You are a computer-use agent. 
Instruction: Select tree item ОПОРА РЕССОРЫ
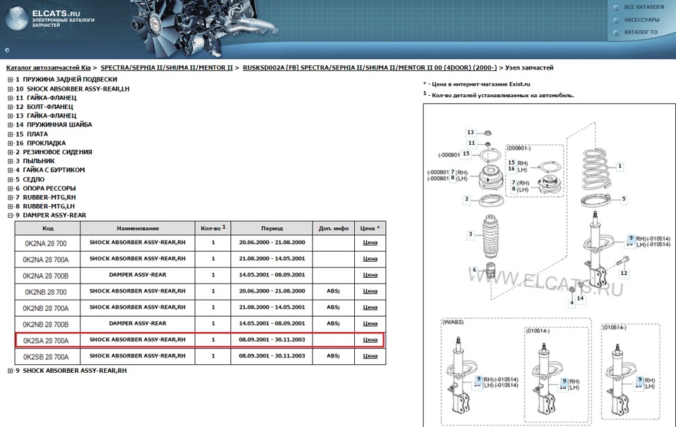(49, 189)
